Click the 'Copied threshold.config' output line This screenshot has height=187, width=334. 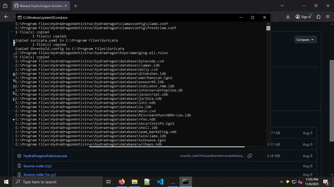[70, 49]
